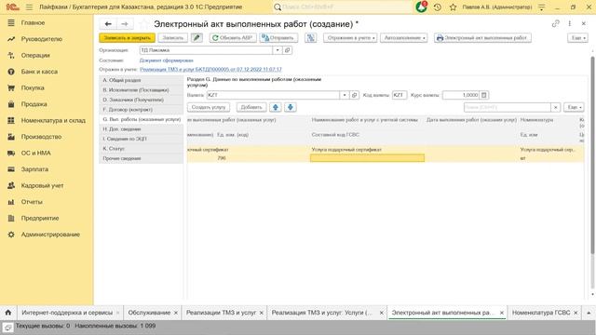
Task: Expand the organization dropdown arrow
Action: pos(278,50)
